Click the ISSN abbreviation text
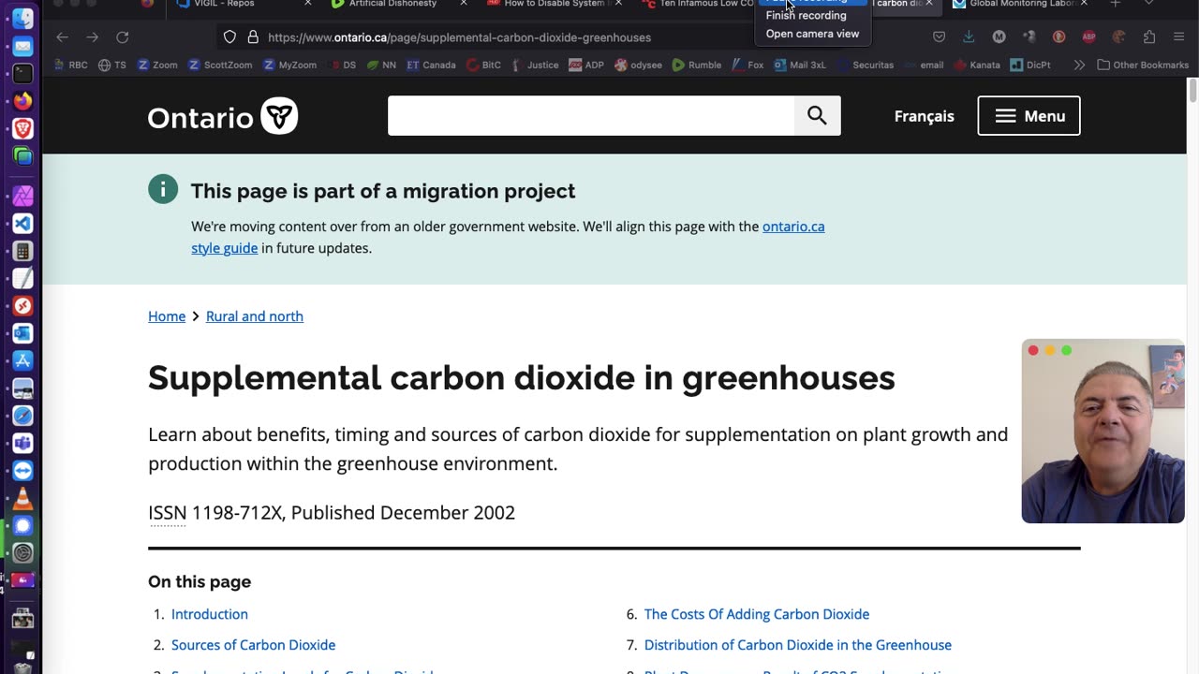 click(x=168, y=513)
